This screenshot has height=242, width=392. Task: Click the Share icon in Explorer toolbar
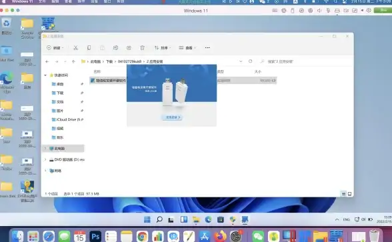pos(129,48)
